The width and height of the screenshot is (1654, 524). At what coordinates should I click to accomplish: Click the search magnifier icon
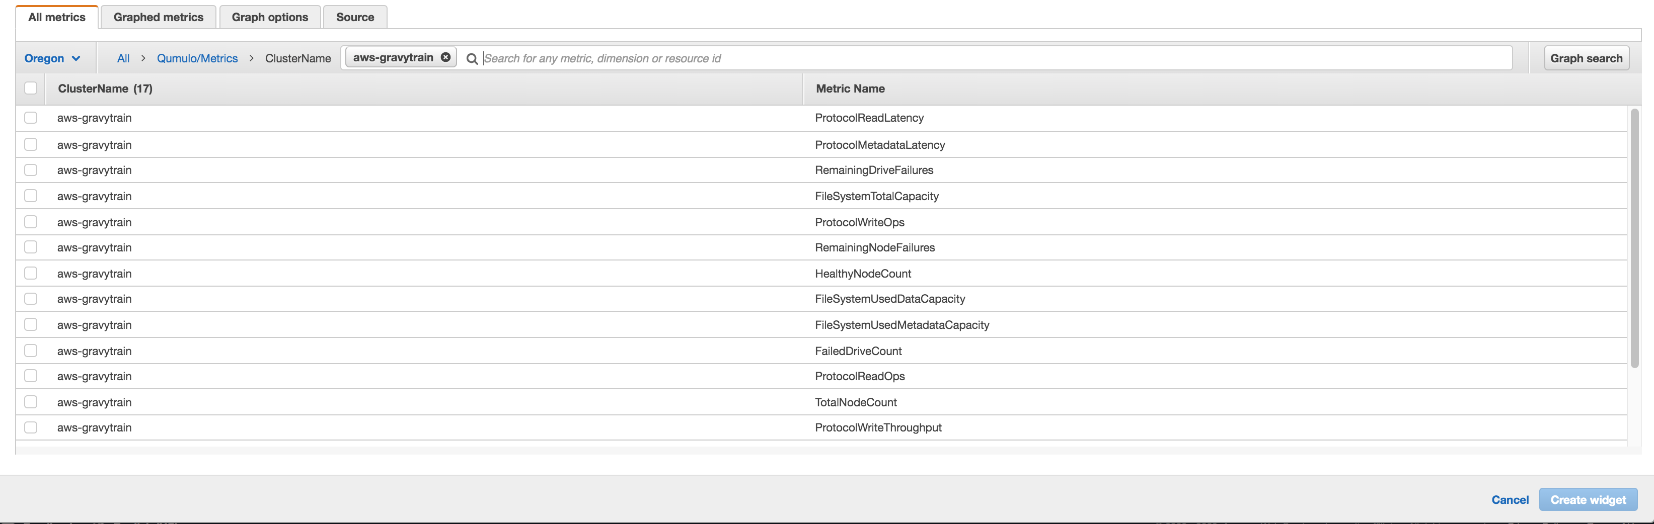472,58
